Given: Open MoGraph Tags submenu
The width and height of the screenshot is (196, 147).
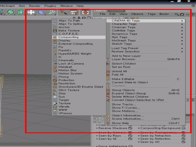Looking at the screenshot, I should click(x=146, y=41).
